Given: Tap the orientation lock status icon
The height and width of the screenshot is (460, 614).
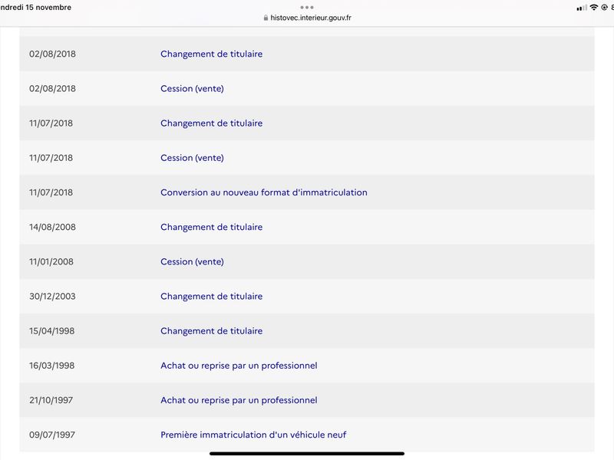Looking at the screenshot, I should (x=604, y=8).
